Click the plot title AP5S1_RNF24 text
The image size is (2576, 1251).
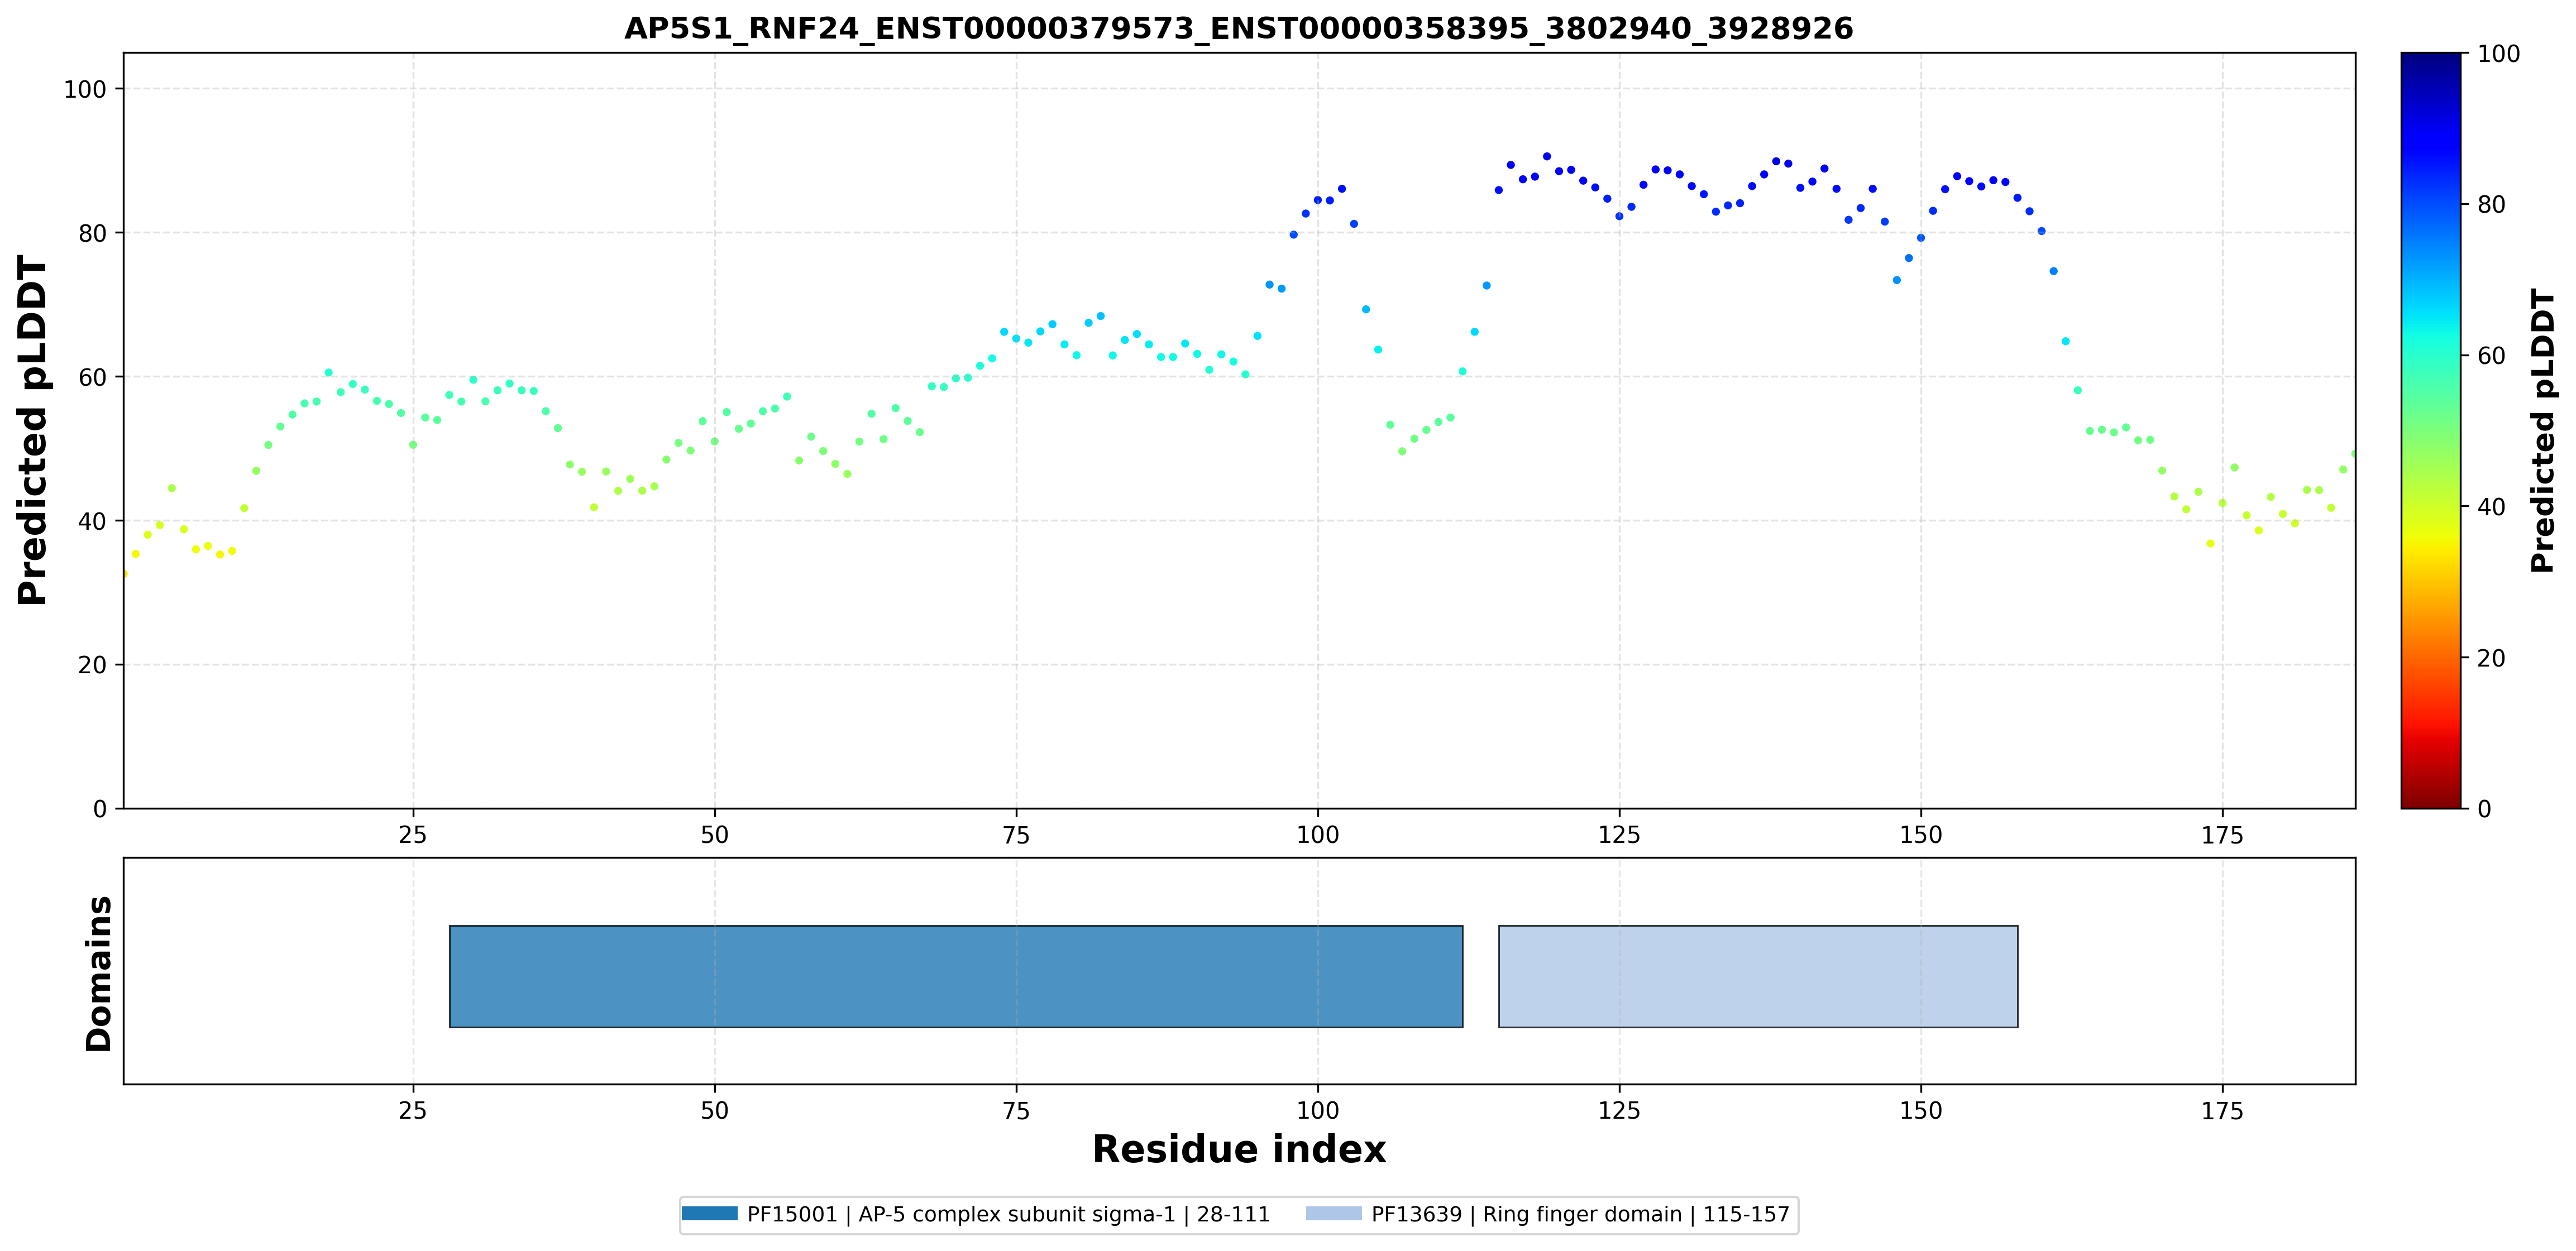click(1238, 28)
